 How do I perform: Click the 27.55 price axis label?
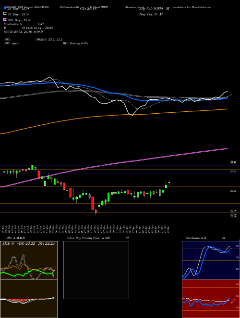tap(233, 172)
